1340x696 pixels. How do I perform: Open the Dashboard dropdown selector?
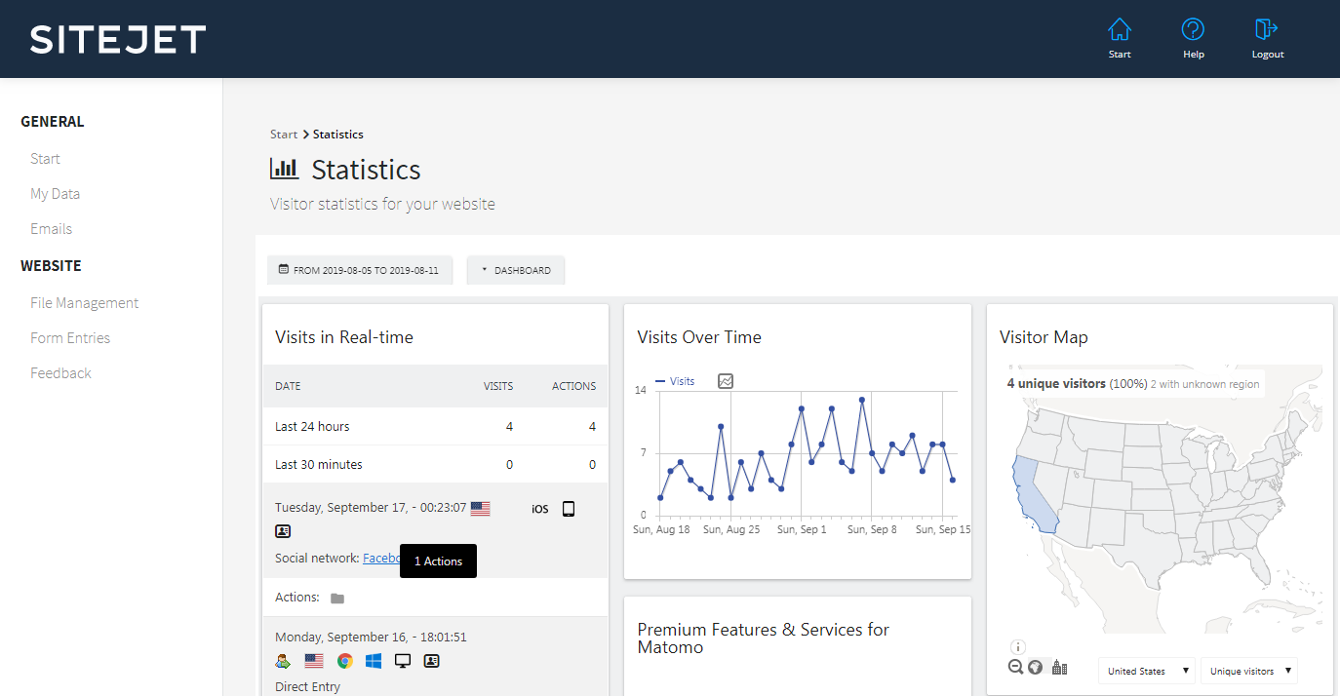516,270
